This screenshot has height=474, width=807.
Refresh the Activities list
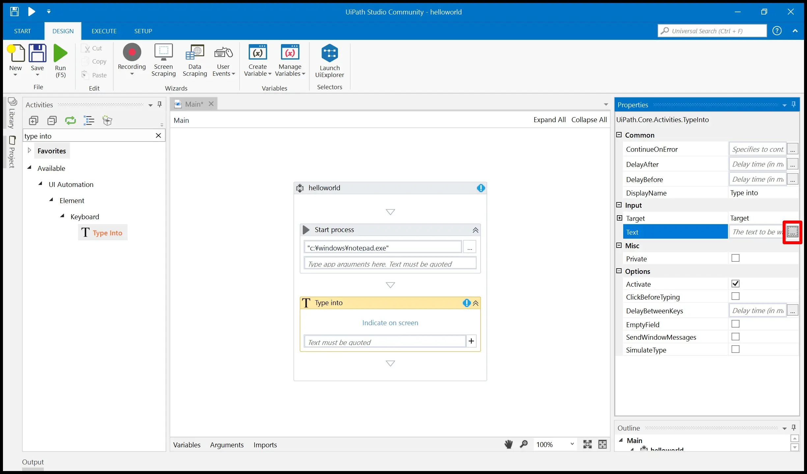click(x=70, y=120)
